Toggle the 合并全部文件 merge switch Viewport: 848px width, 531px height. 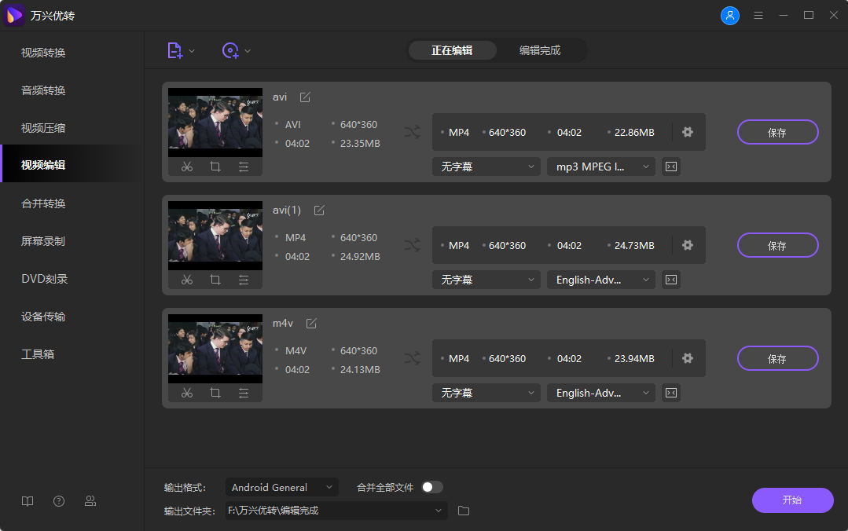pyautogui.click(x=431, y=487)
